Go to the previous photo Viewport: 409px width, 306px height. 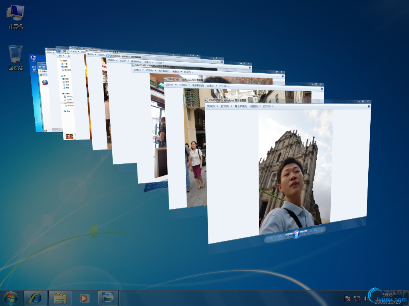point(289,235)
